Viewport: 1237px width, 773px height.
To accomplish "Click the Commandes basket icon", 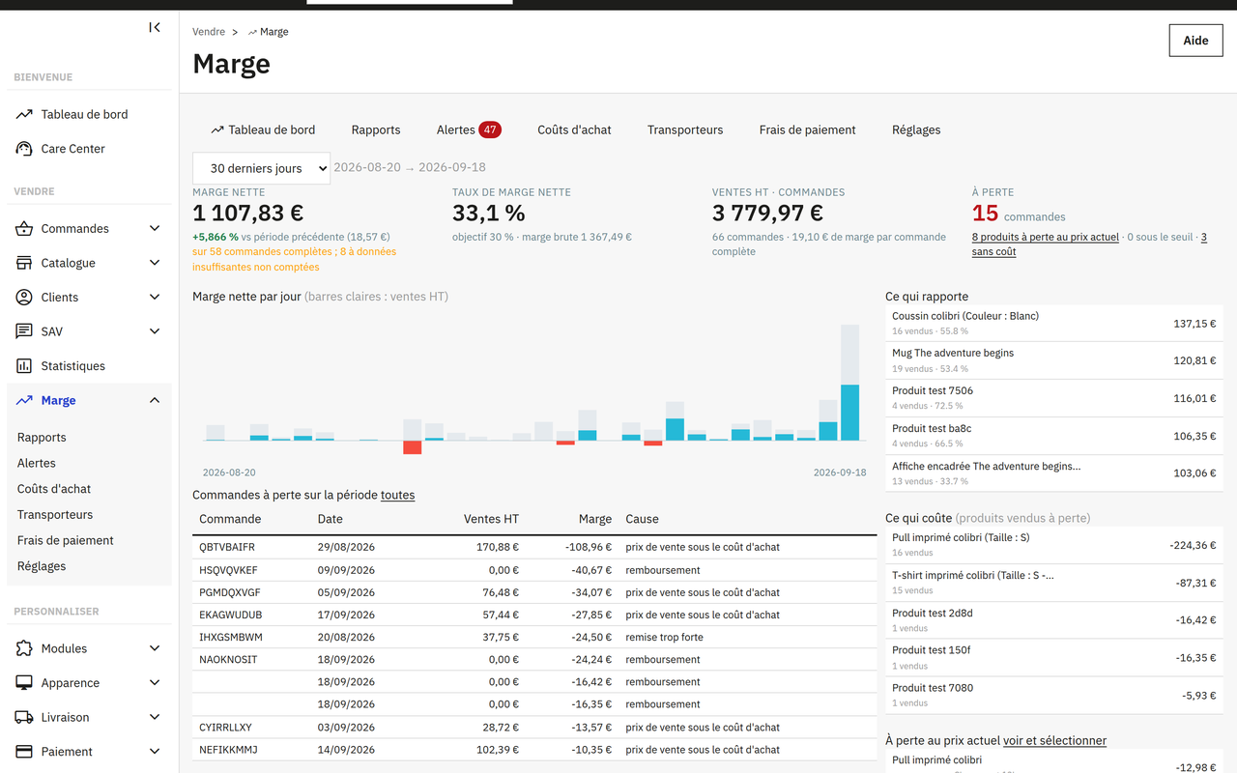I will tap(24, 229).
